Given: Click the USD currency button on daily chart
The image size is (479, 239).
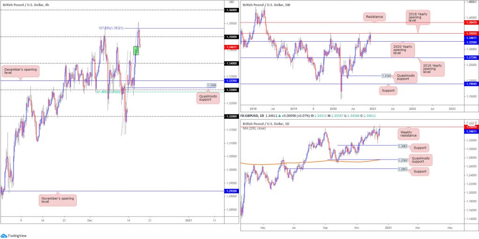Looking at the screenshot, I should (x=471, y=123).
